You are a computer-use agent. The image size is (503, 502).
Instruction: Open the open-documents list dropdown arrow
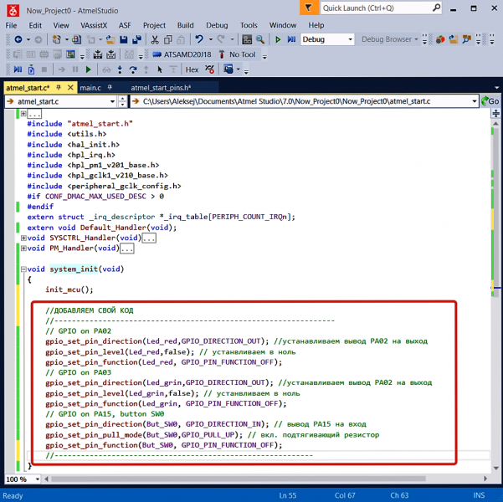tap(496, 88)
